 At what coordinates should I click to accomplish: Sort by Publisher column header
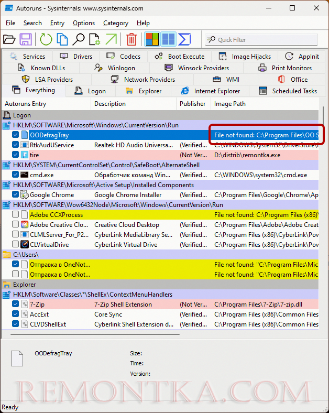tap(193, 104)
